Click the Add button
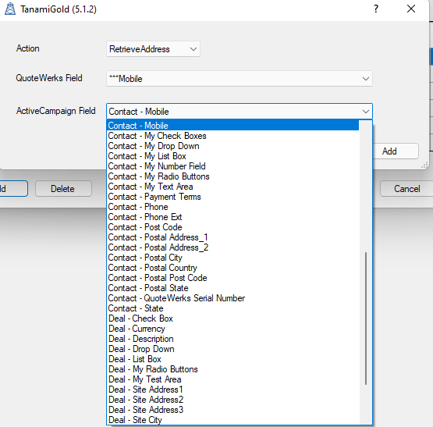The width and height of the screenshot is (433, 427). click(396, 151)
